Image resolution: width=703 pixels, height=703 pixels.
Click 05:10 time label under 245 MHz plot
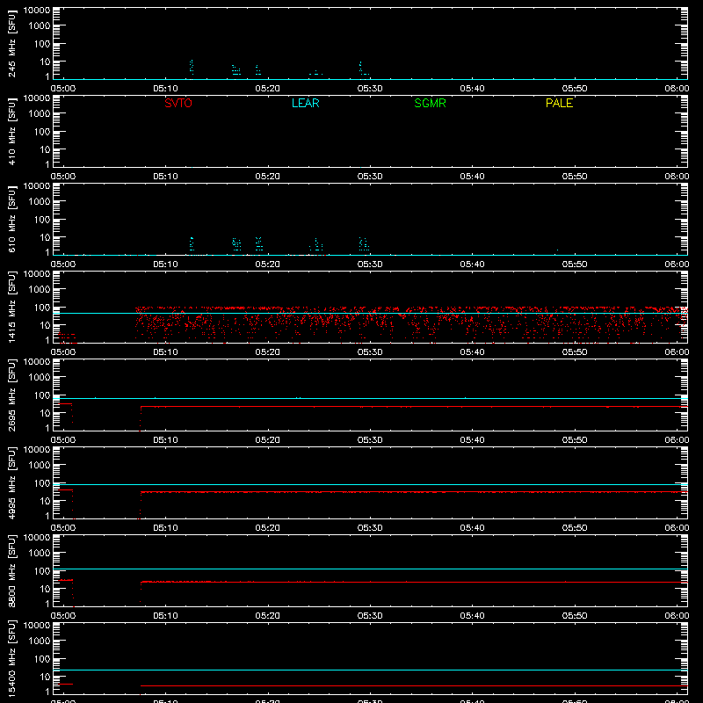165,89
